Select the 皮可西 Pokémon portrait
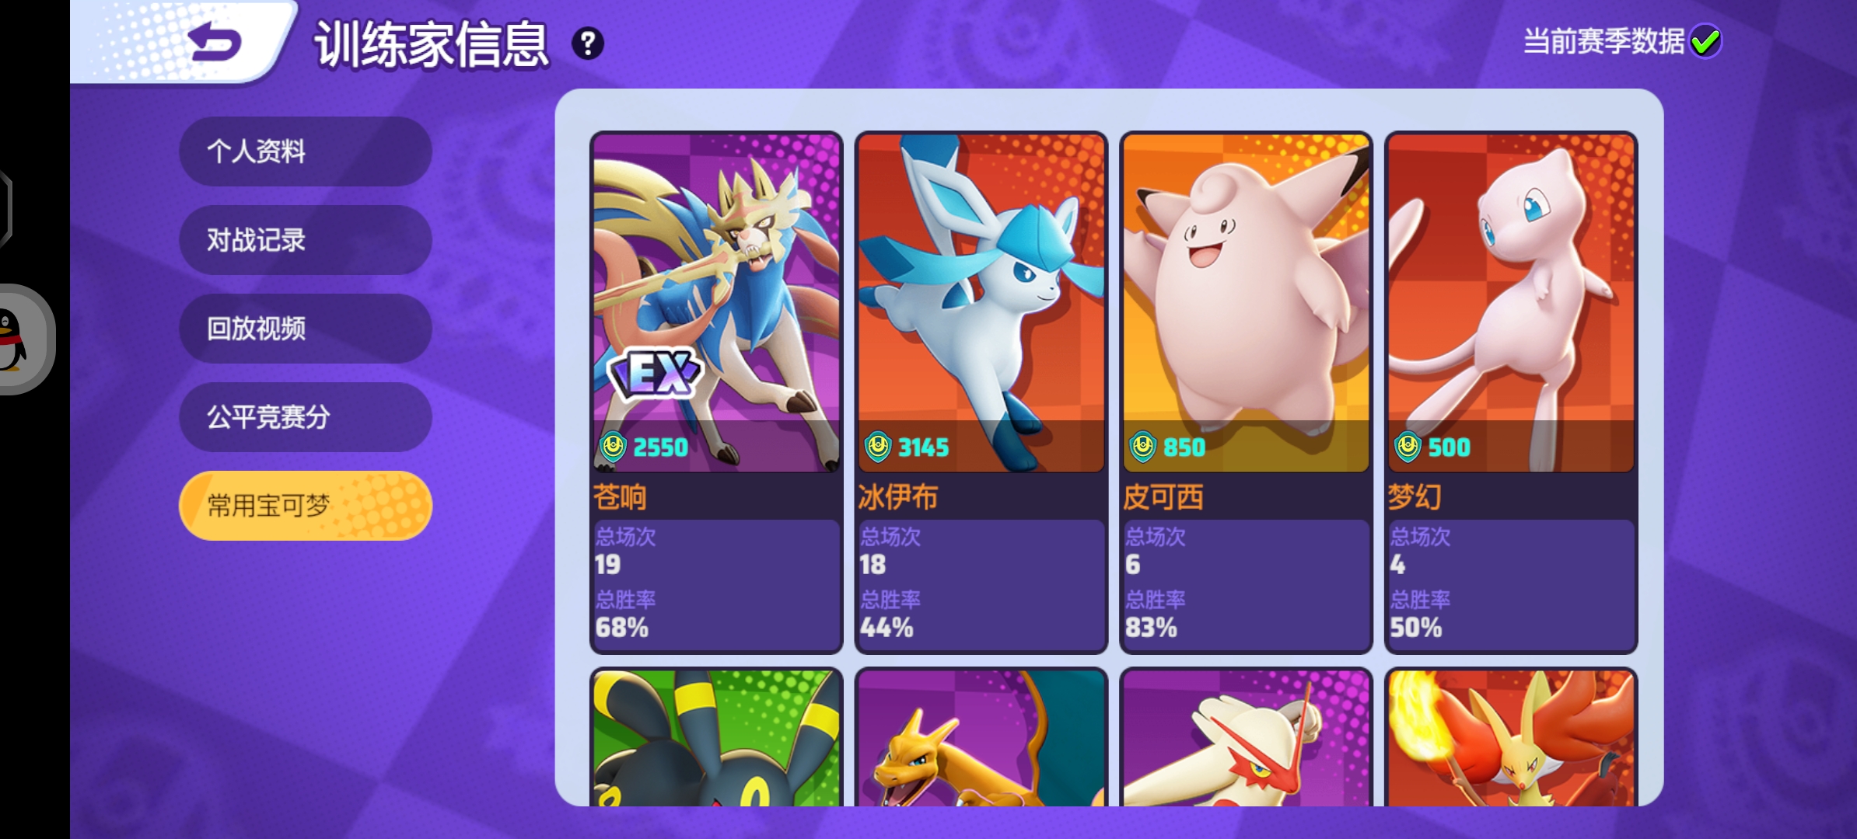1857x839 pixels. 1246,302
